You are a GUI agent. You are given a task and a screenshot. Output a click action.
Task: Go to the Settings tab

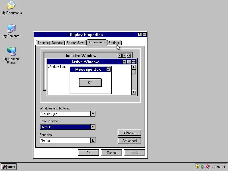tap(114, 43)
